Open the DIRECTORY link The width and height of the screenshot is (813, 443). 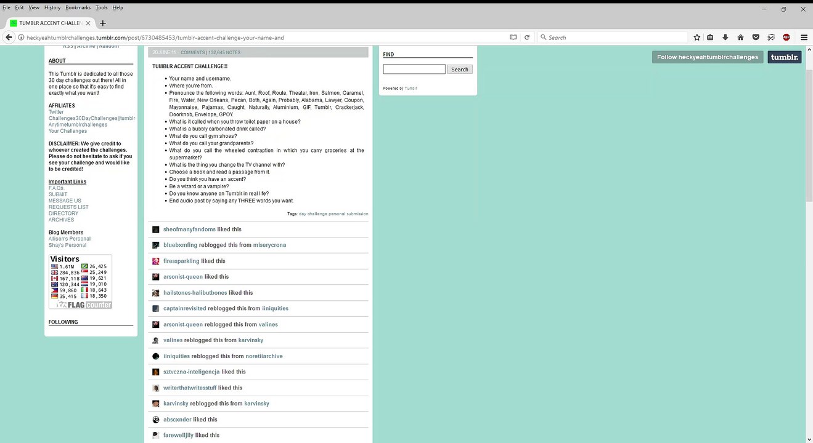[63, 214]
